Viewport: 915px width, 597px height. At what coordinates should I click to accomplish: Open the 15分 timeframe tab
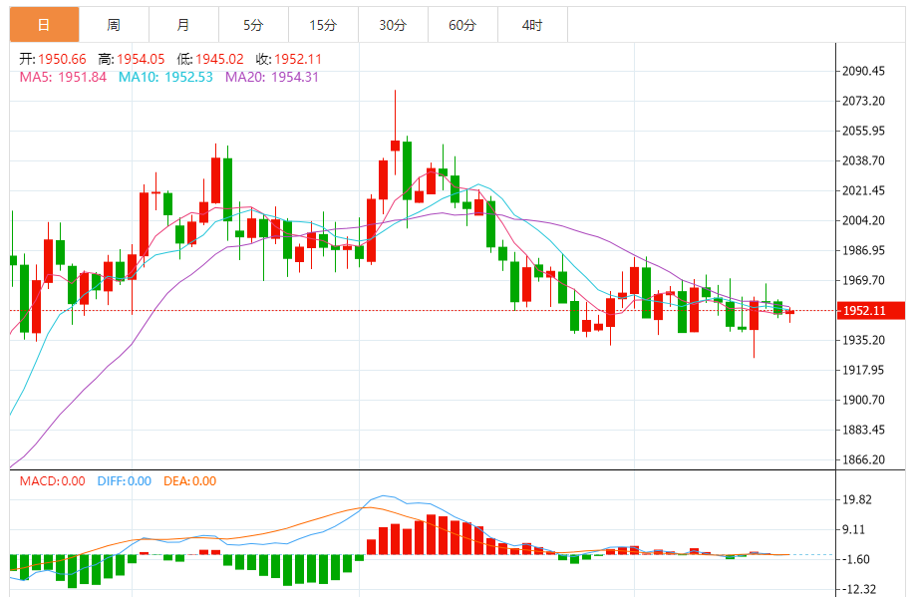pyautogui.click(x=323, y=25)
